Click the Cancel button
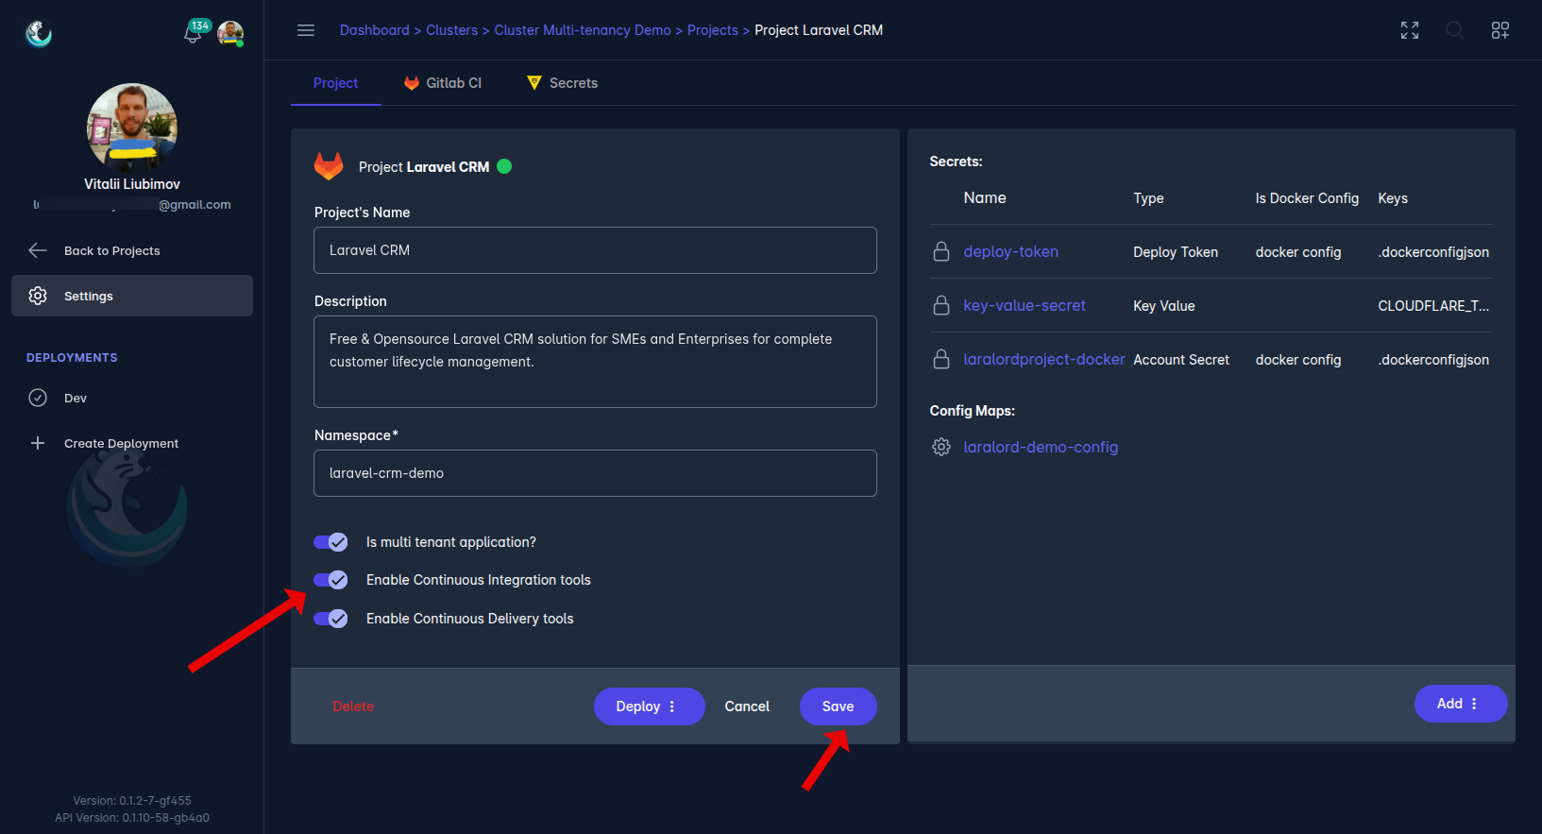 click(x=747, y=706)
